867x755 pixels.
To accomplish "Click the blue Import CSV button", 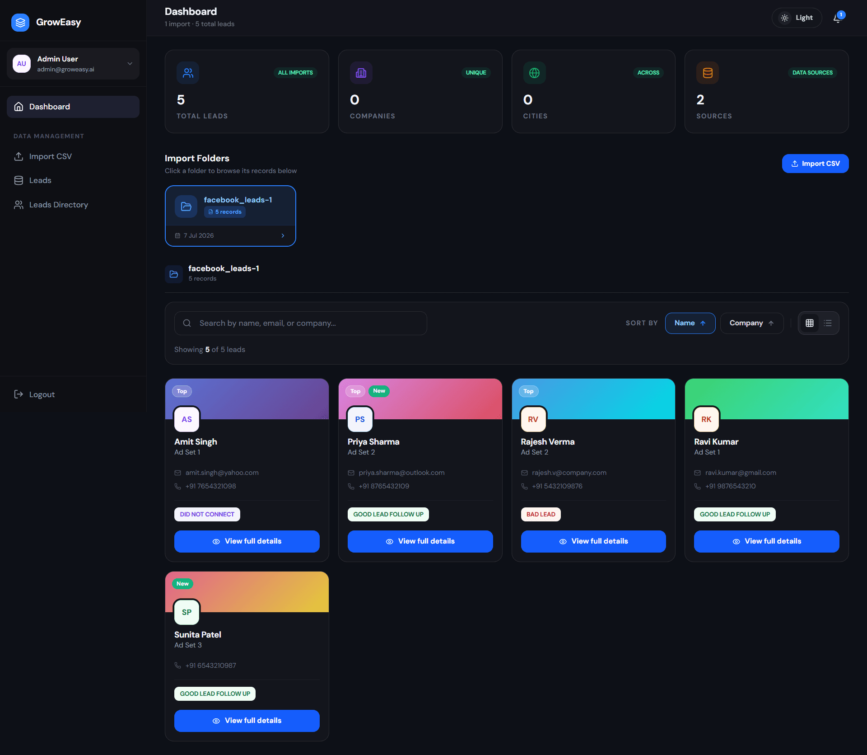I will pyautogui.click(x=815, y=164).
